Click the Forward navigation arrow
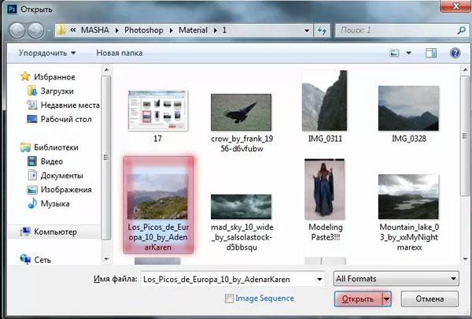 [36, 31]
